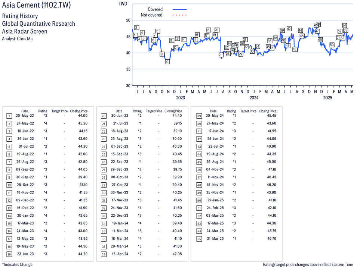Click the 2024 year label on the axis

(x=254, y=98)
